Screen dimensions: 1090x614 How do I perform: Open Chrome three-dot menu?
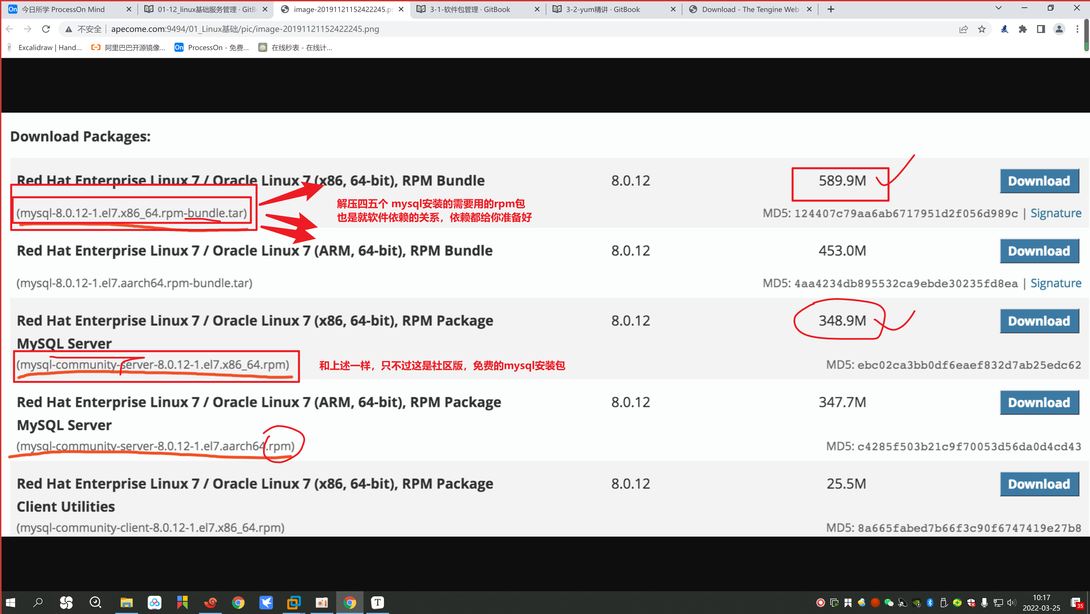pos(1077,29)
